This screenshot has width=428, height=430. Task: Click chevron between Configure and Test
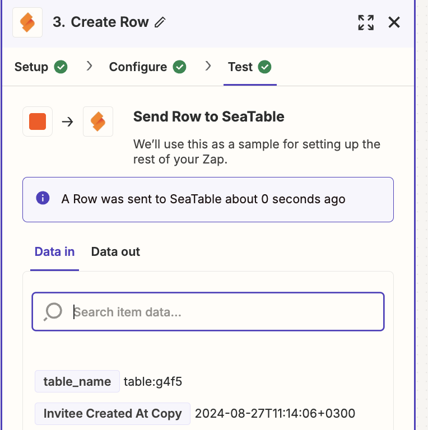208,66
